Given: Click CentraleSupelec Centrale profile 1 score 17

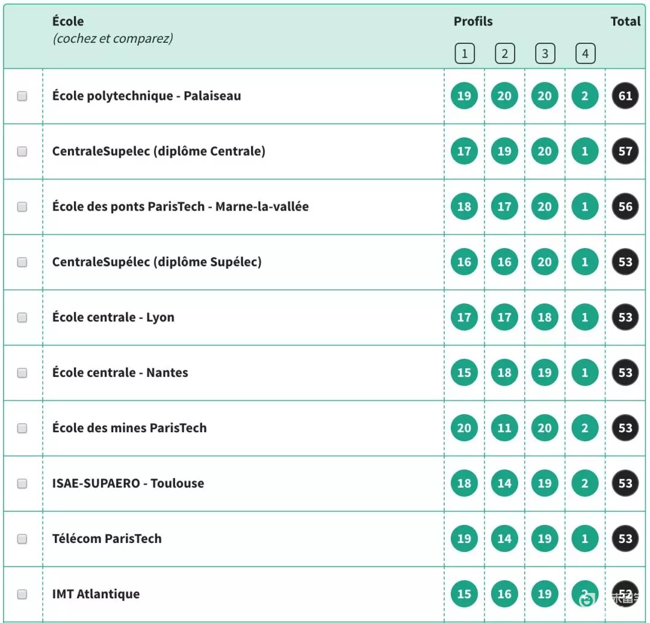Looking at the screenshot, I should click(464, 151).
